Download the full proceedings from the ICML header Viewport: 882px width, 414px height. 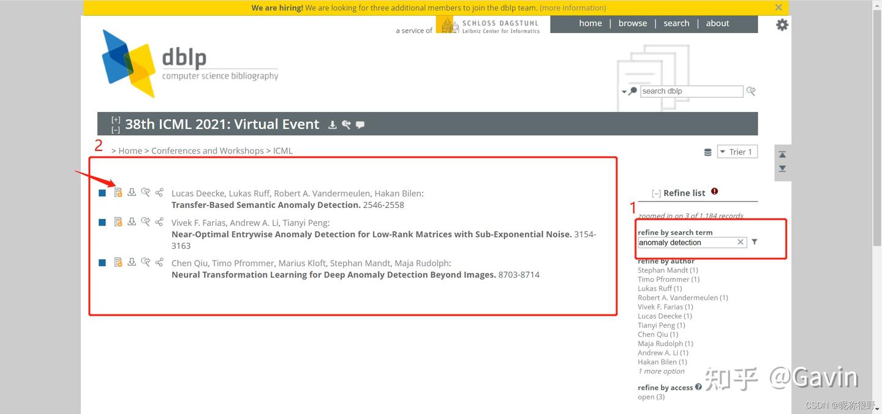(x=333, y=125)
